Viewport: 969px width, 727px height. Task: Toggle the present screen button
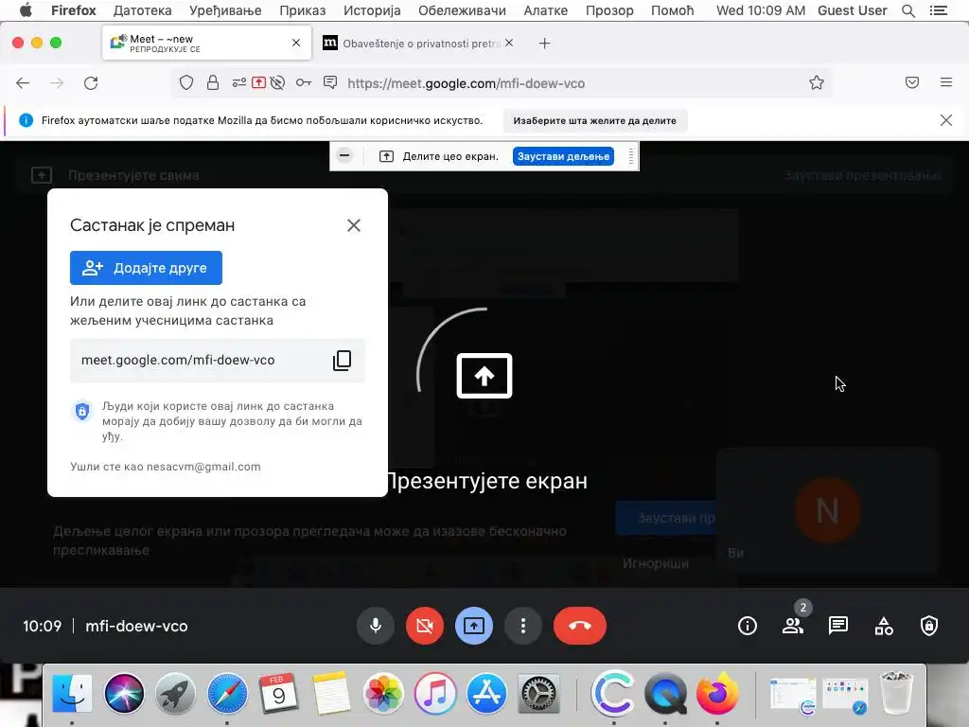tap(474, 626)
